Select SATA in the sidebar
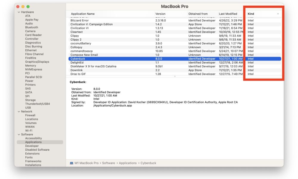 [x=29, y=92]
